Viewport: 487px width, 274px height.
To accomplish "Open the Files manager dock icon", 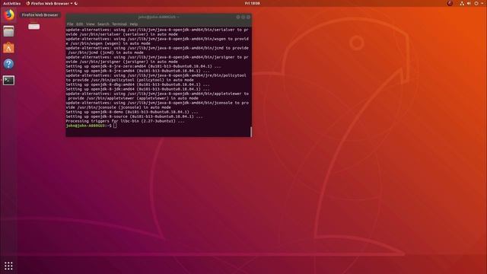I will [8, 31].
